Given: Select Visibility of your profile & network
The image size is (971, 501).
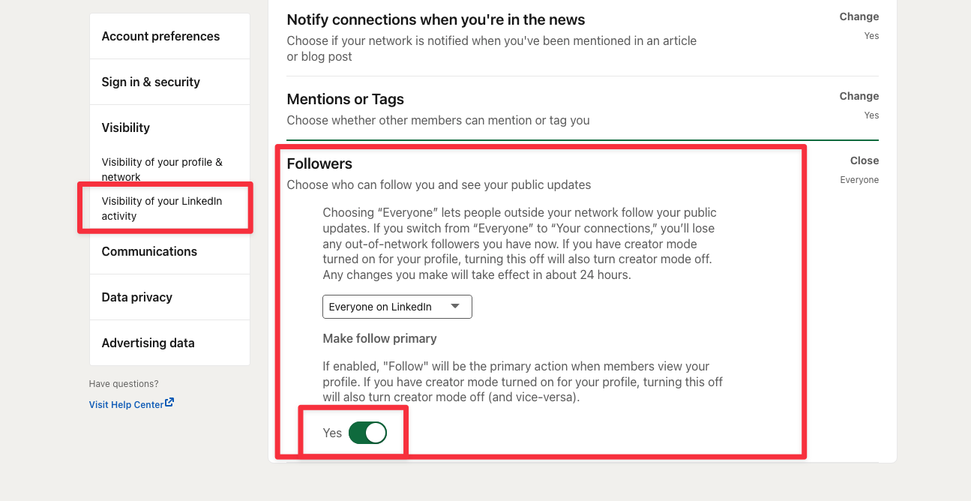Looking at the screenshot, I should point(162,169).
